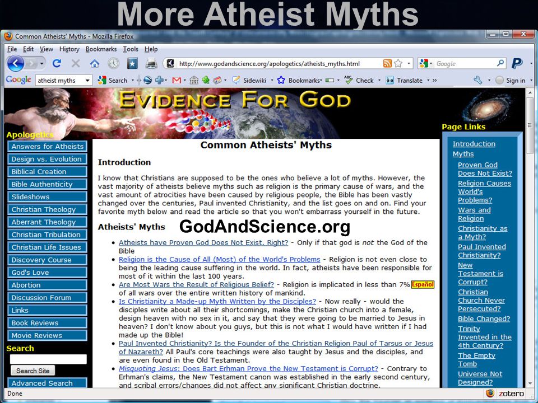Click the red tag icon on Google Toolbar
The image size is (538, 403).
[x=217, y=80]
